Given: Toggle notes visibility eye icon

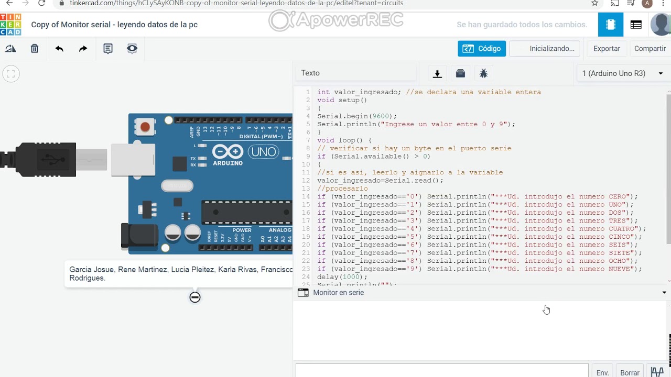Looking at the screenshot, I should 132,49.
